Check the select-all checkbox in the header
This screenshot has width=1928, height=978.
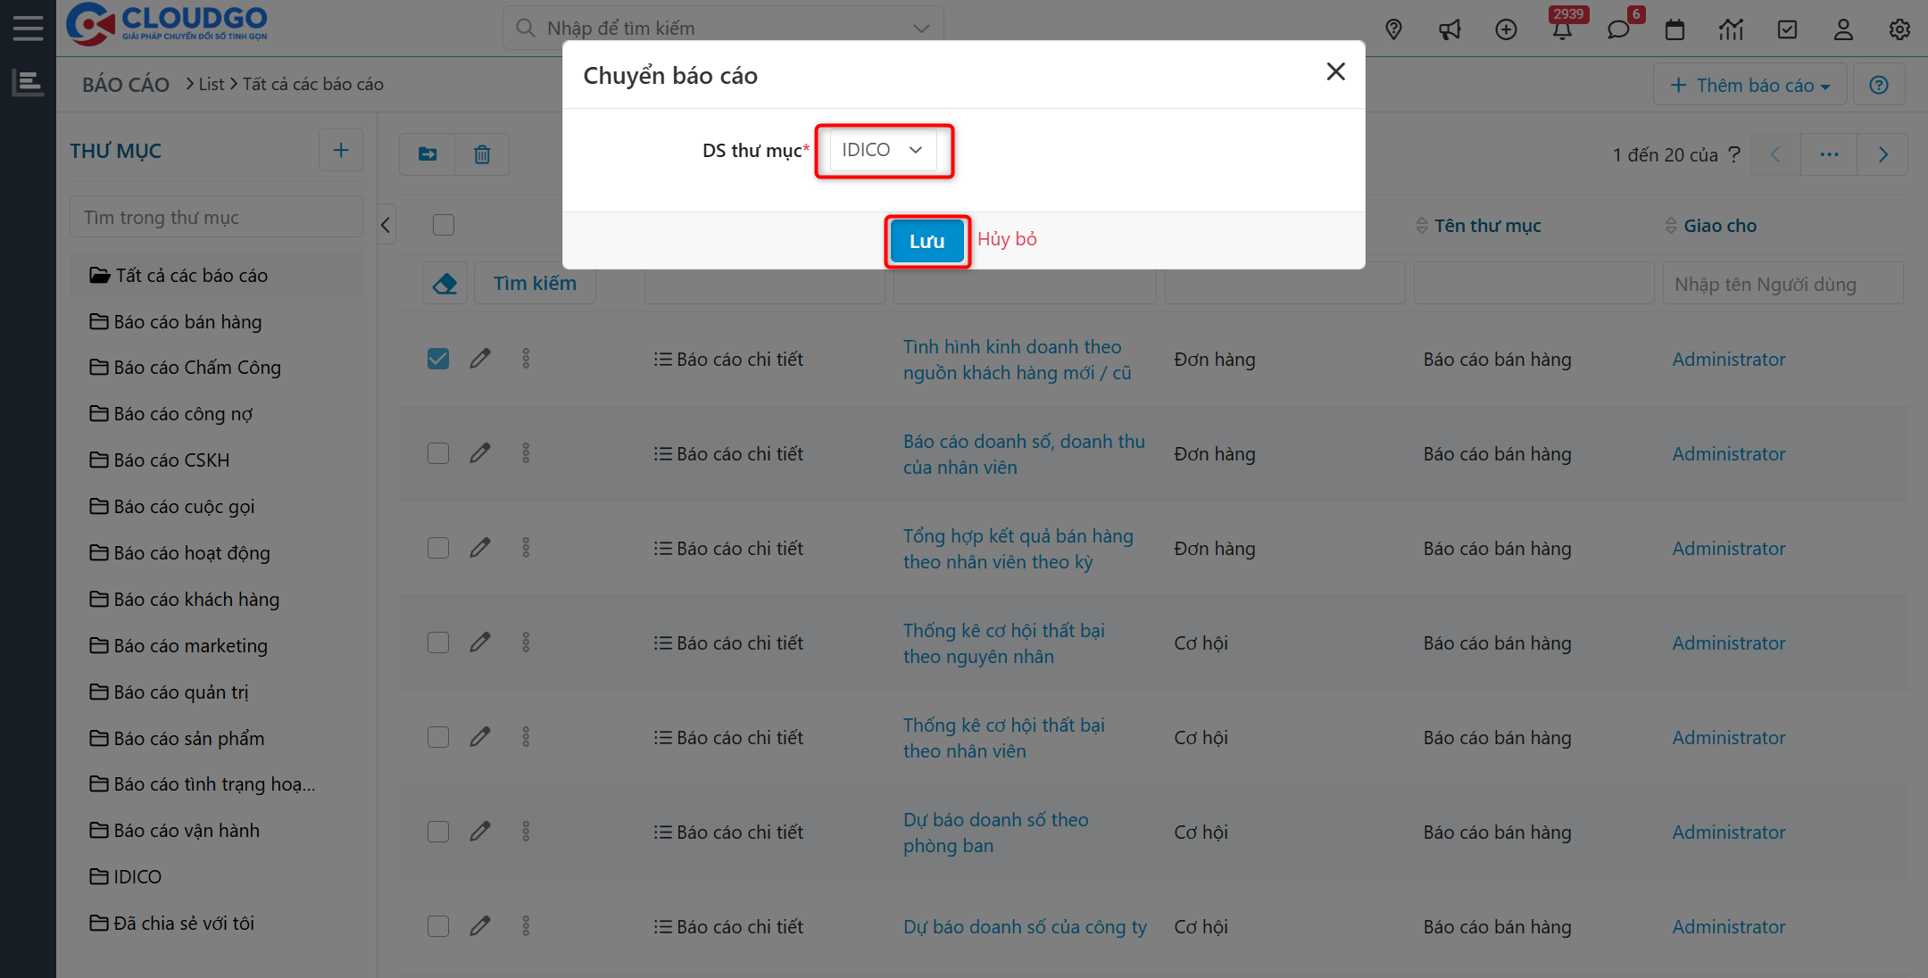point(444,225)
